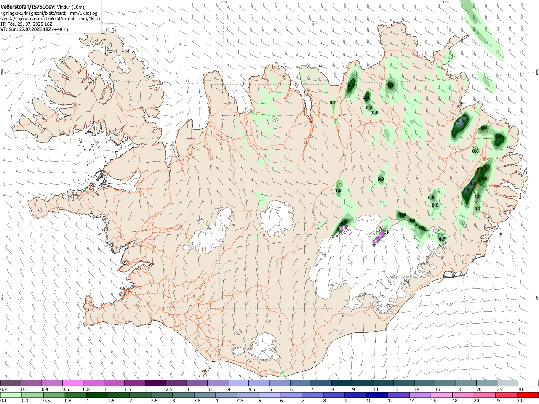Click the 'slydda/snjókoma' legend description line
The image size is (539, 404).
click(x=50, y=19)
